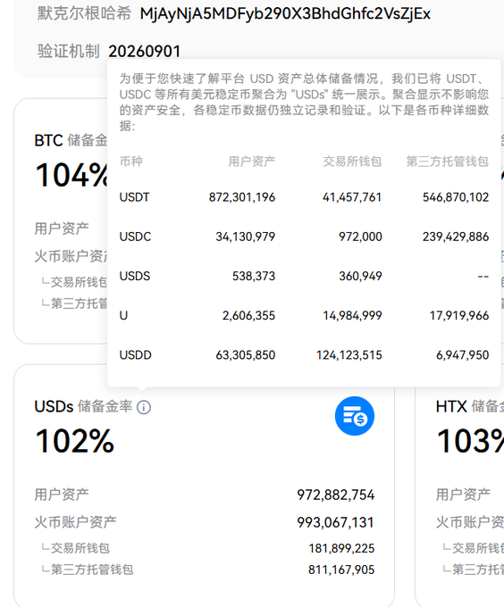Click 第三方托管钱包 label in USDs card
The height and width of the screenshot is (607, 504).
point(92,570)
